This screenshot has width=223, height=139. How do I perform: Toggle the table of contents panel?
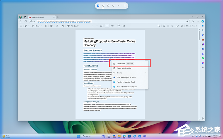21,26
